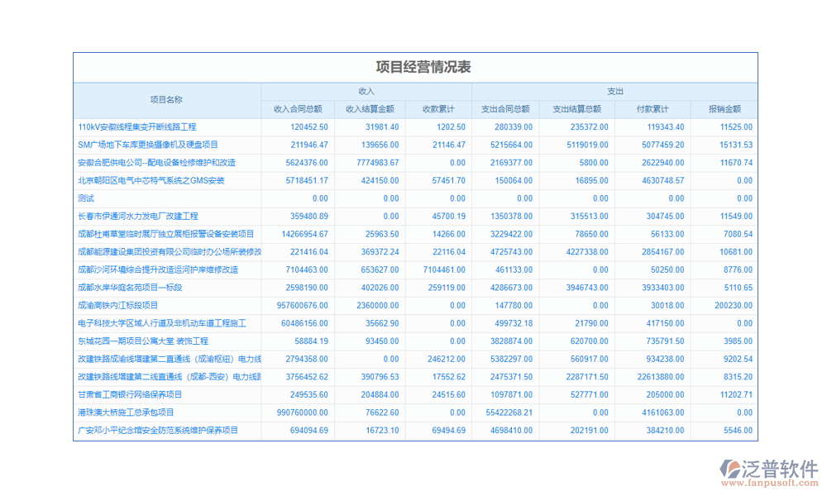827x496 pixels.
Task: Click the 收入合同总额 column header
Action: tap(298, 109)
